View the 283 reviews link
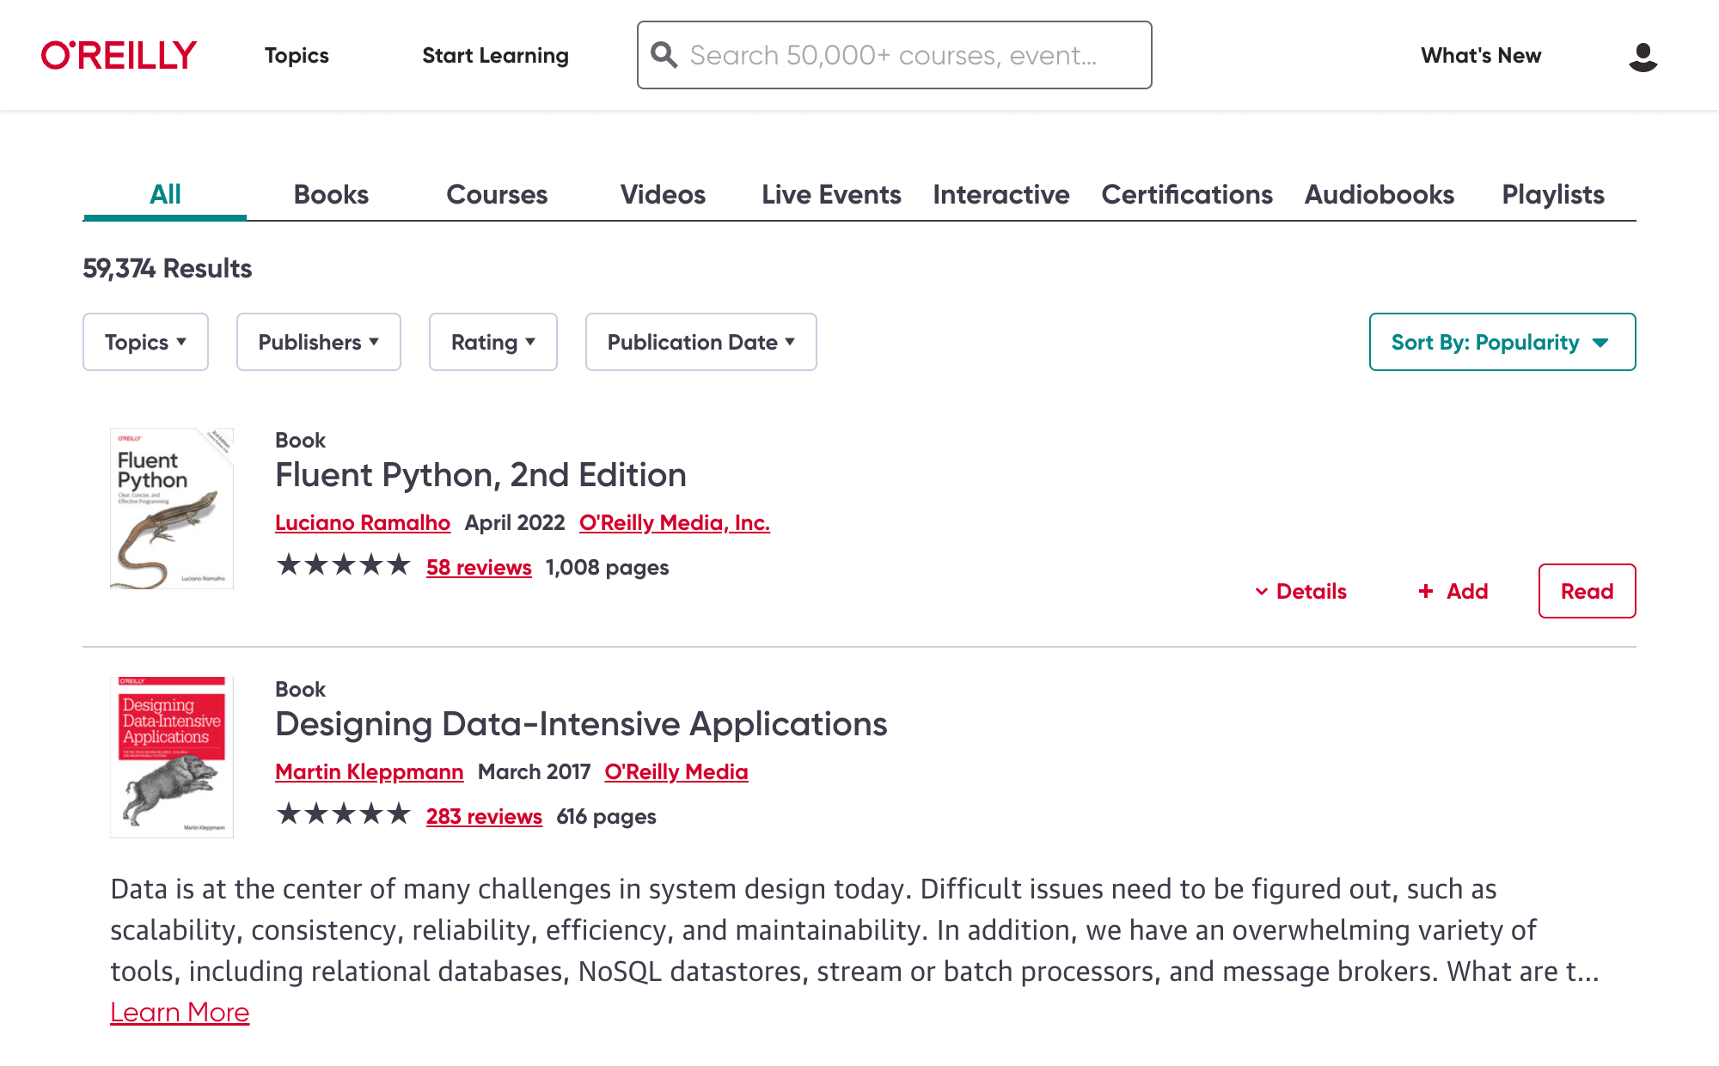The width and height of the screenshot is (1719, 1066). point(484,816)
